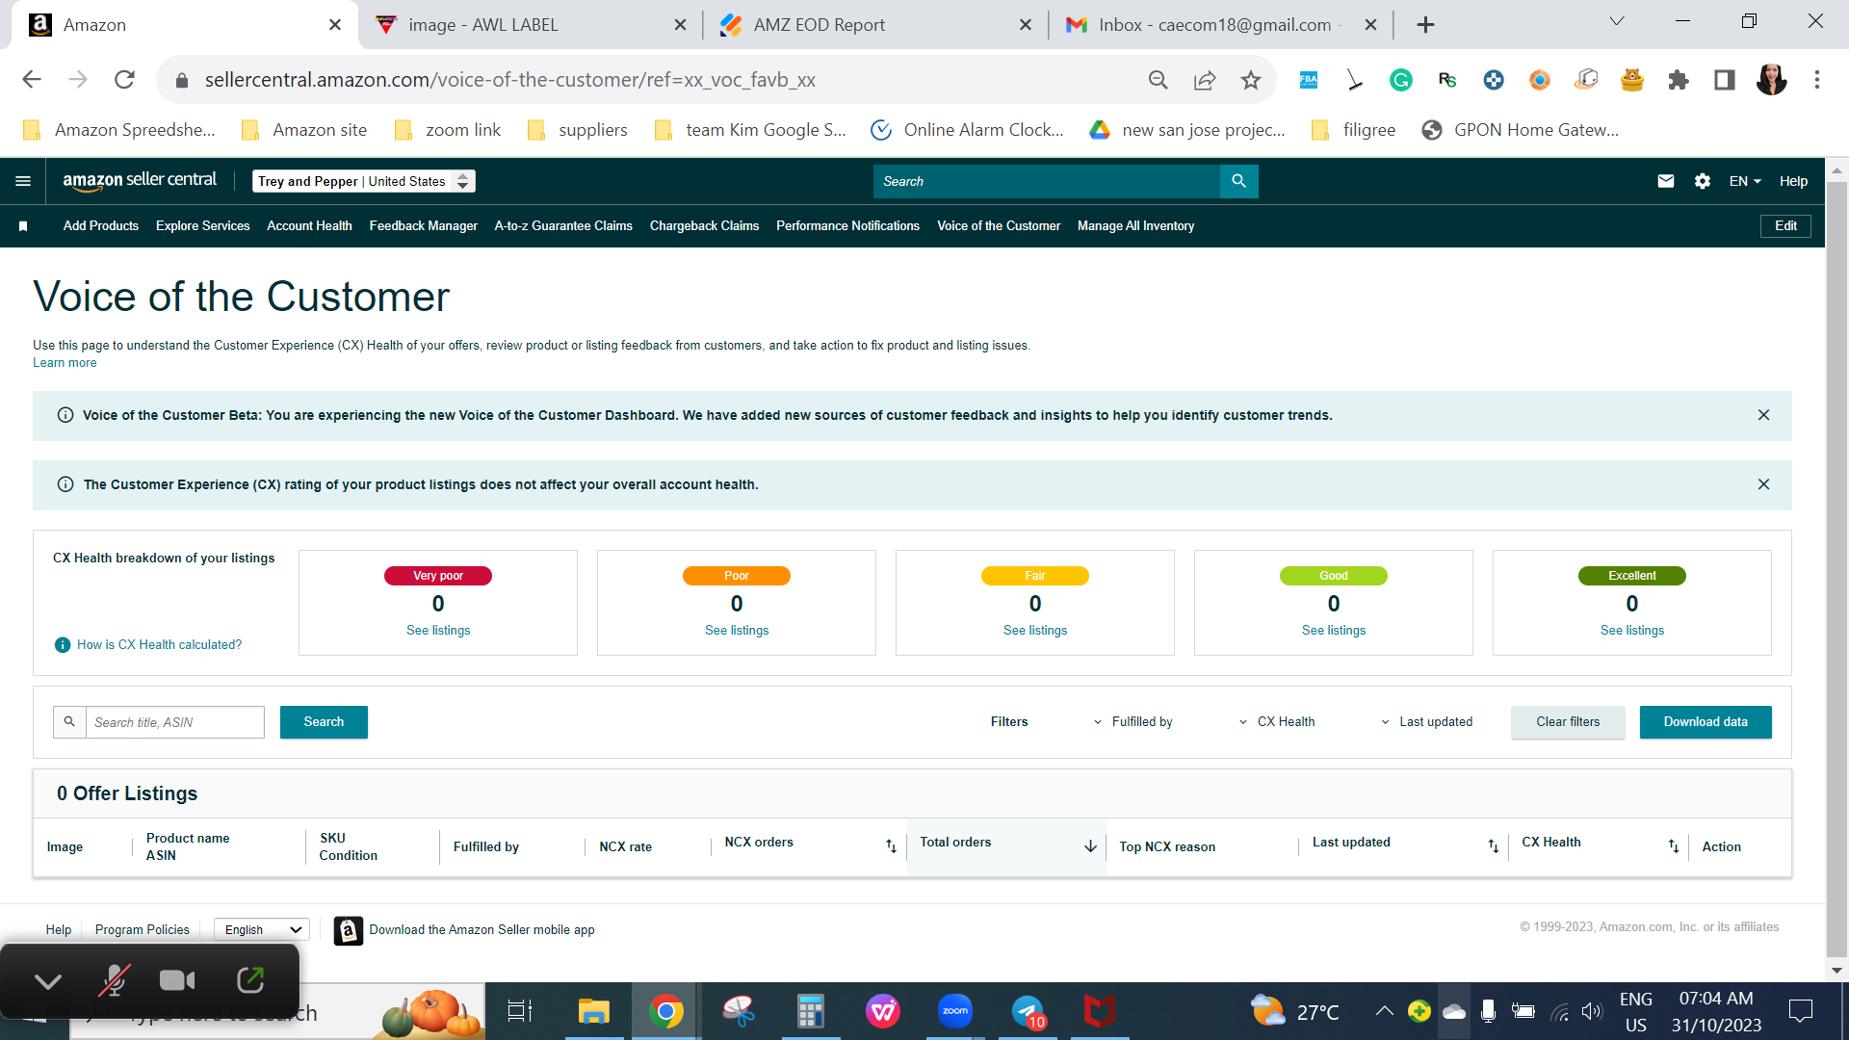Viewport: 1849px width, 1040px height.
Task: Open the Seller Central hamburger menu
Action: pyautogui.click(x=23, y=181)
